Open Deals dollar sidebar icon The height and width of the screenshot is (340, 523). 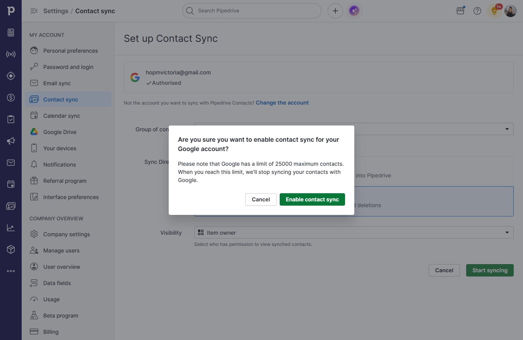[x=11, y=98]
